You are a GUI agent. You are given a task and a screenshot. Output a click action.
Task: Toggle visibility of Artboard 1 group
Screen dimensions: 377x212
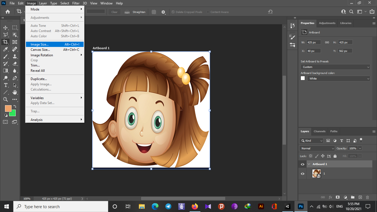(x=302, y=164)
